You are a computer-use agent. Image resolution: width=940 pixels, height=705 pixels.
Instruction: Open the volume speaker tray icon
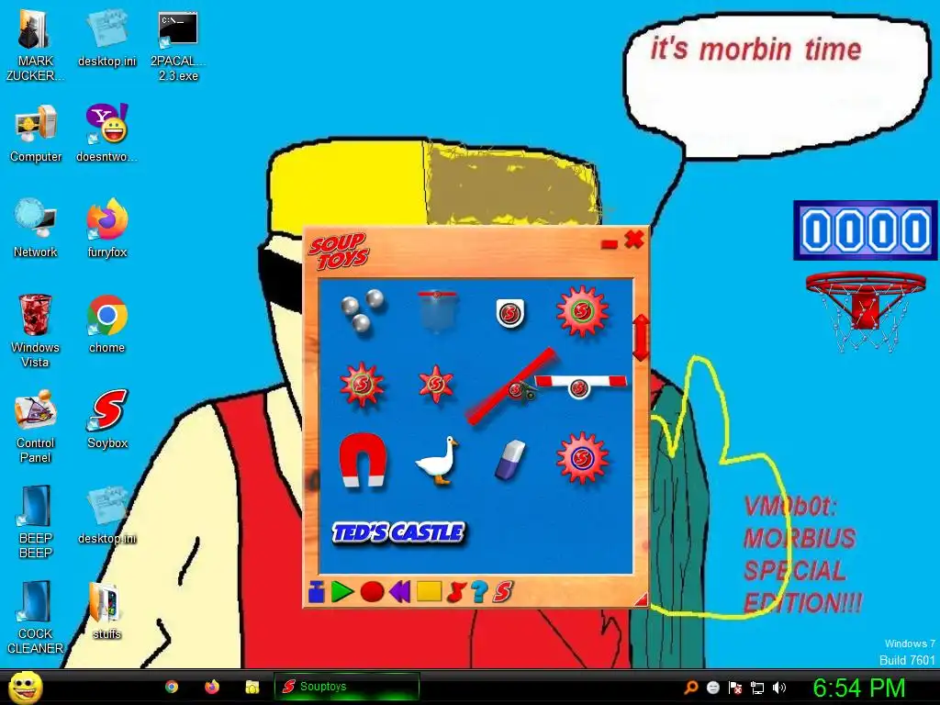coord(779,688)
